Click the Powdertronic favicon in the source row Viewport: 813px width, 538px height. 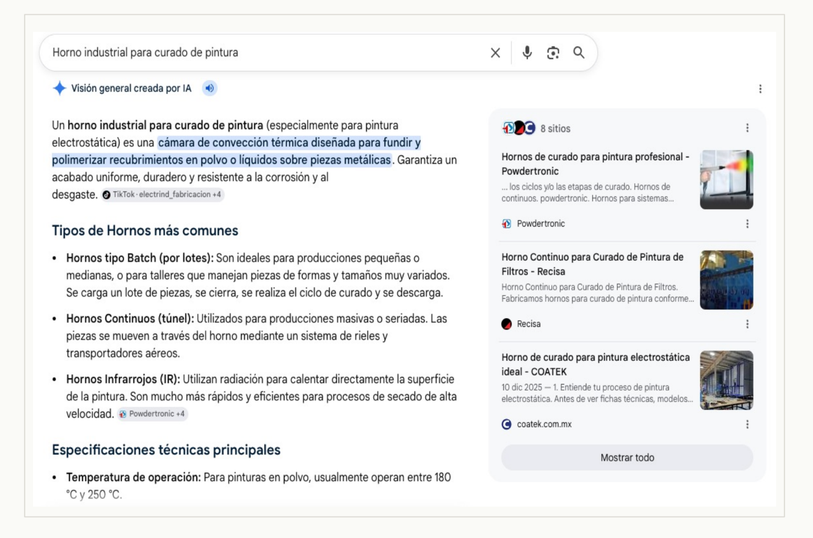507,224
